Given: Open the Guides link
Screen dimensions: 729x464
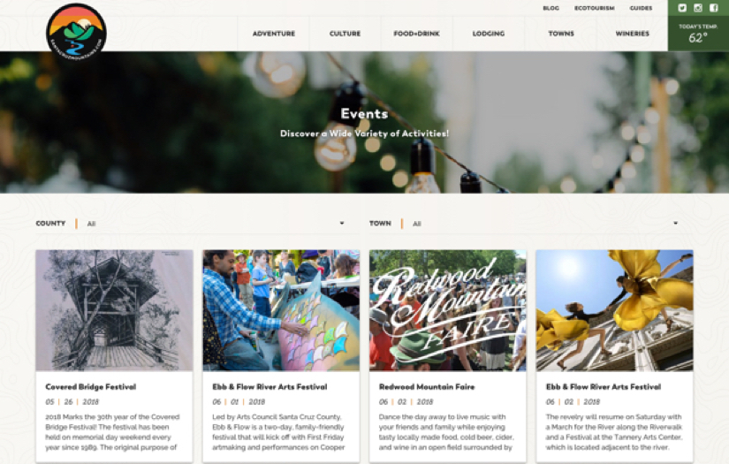Looking at the screenshot, I should coord(641,8).
